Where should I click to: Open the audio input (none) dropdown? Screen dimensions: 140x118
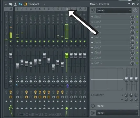[x=113, y=10]
